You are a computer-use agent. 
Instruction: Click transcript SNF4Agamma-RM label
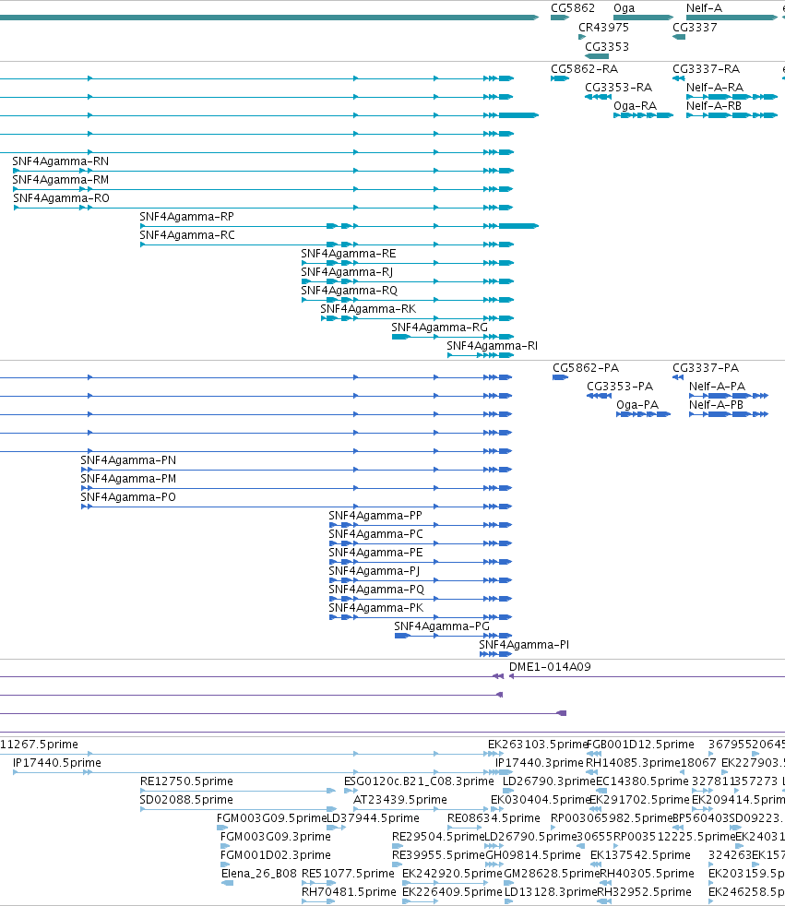(60, 180)
